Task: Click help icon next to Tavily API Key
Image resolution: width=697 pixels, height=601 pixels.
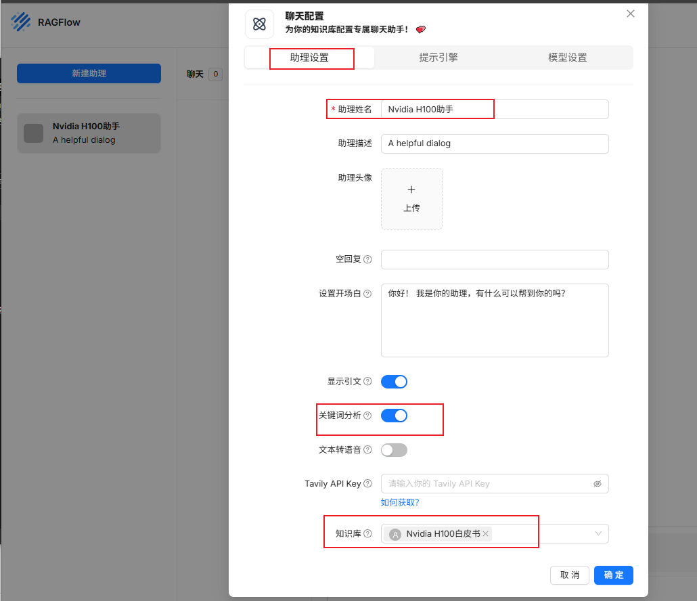Action: coord(367,484)
